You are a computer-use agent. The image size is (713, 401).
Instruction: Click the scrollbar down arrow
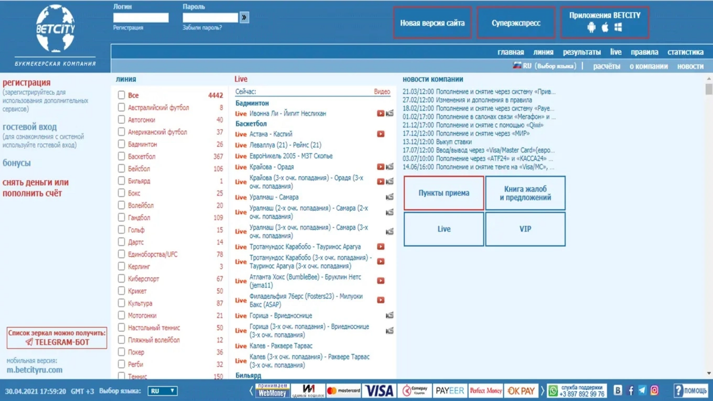point(709,373)
